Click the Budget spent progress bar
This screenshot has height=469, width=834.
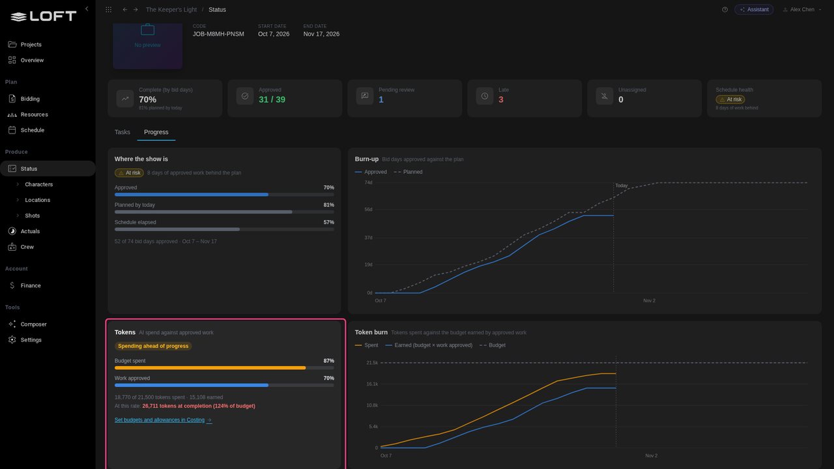tap(224, 368)
